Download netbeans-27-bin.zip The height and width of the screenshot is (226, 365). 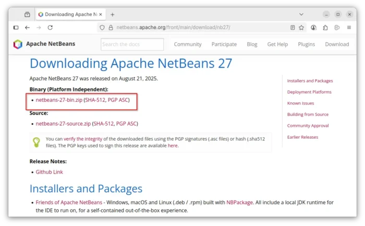[x=59, y=100]
